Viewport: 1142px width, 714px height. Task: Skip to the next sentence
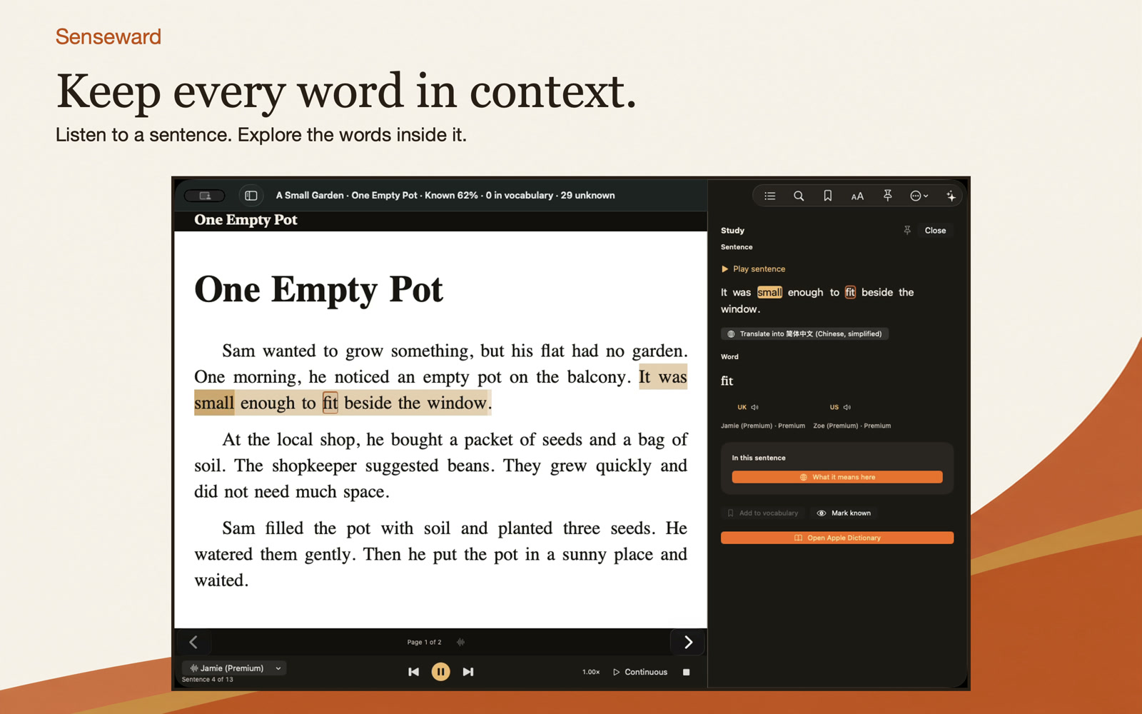point(468,672)
